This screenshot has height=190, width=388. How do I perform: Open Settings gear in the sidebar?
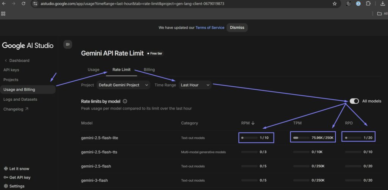[x=6, y=186]
